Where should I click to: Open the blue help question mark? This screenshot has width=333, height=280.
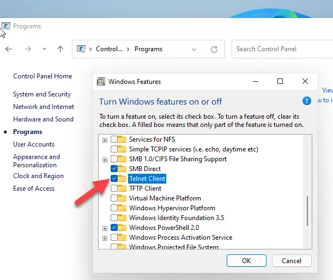click(307, 101)
